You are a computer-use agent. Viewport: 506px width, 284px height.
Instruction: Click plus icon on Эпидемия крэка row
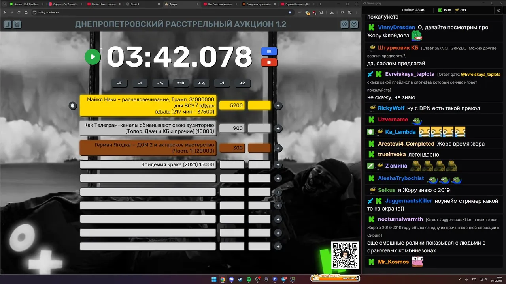pyautogui.click(x=278, y=165)
